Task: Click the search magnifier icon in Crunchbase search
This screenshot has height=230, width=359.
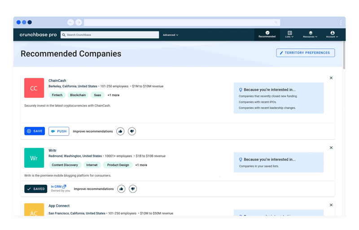Action: click(x=64, y=35)
